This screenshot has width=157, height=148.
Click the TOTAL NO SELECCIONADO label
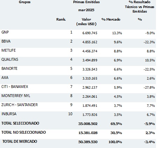pos(23,132)
